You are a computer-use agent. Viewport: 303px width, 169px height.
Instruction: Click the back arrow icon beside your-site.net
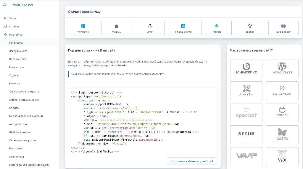pos(4,5)
